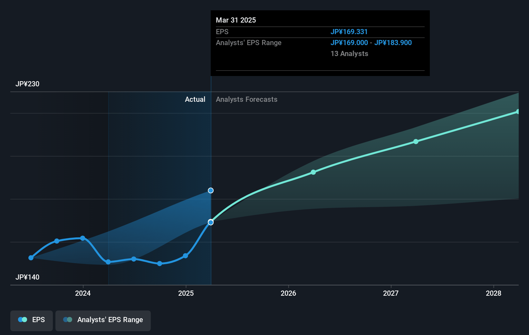This screenshot has height=335, width=529.
Task: Click the JP¥169.331 EPS value in tooltip
Action: pos(349,32)
